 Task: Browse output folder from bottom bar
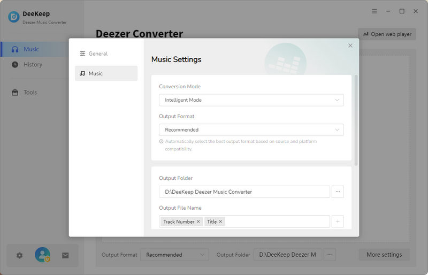[x=330, y=255]
